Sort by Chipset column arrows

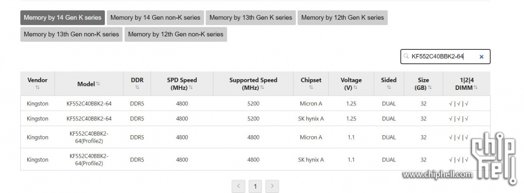click(311, 88)
